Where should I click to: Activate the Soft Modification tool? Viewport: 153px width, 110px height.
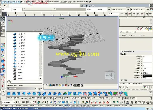[x=3, y=50]
